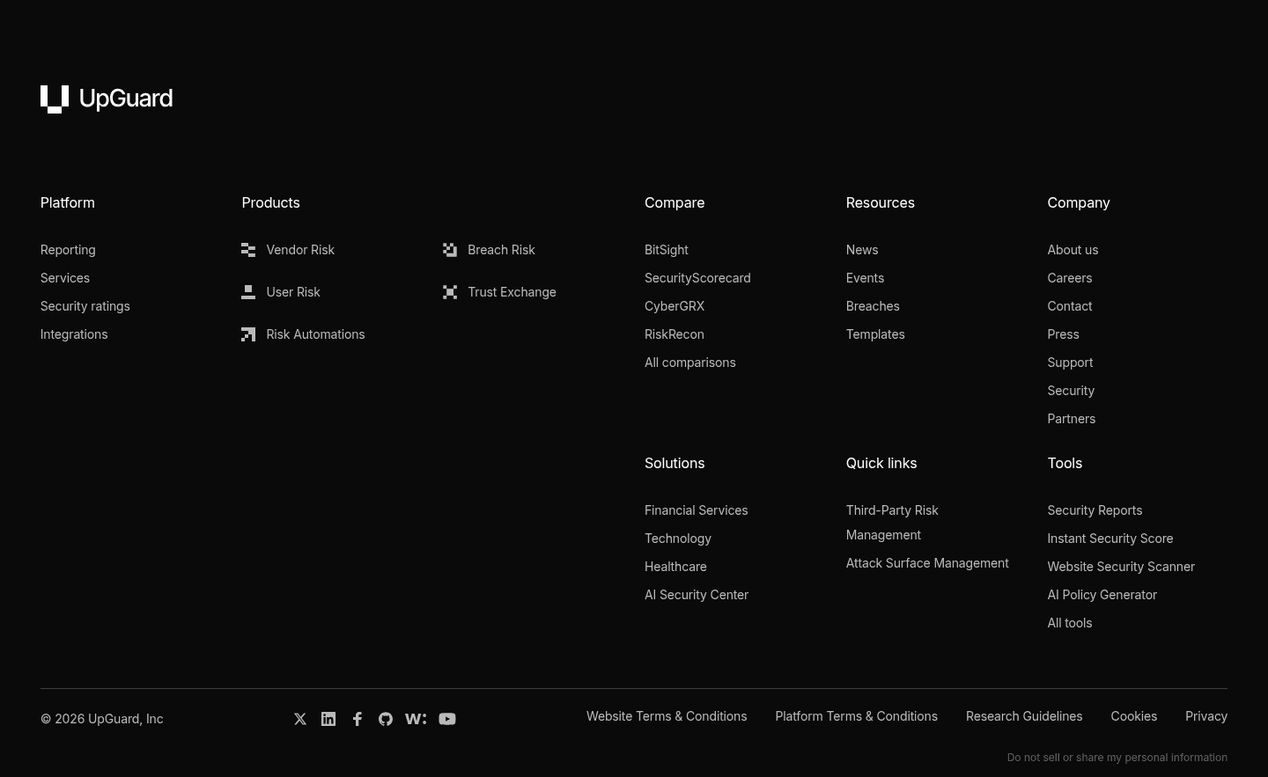Screen dimensions: 1268x777
Task: Open Attack Surface Management link
Action: pyautogui.click(x=927, y=563)
